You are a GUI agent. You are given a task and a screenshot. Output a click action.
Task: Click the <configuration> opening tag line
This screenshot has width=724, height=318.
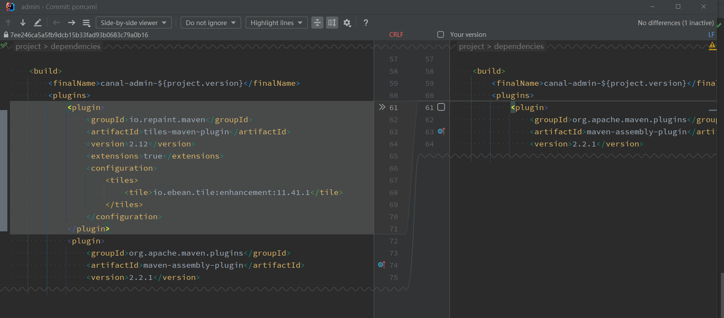122,168
